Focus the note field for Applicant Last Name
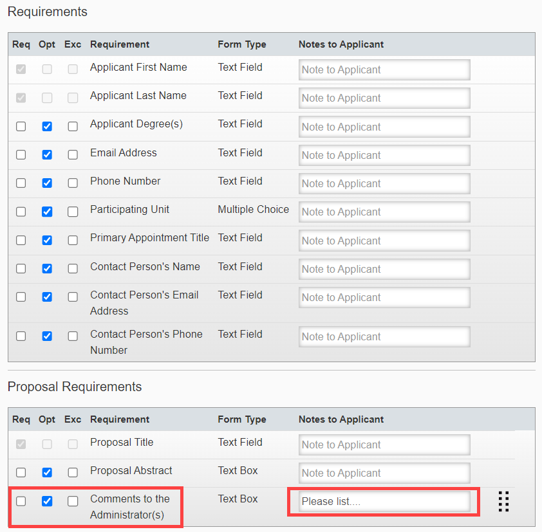 click(384, 98)
